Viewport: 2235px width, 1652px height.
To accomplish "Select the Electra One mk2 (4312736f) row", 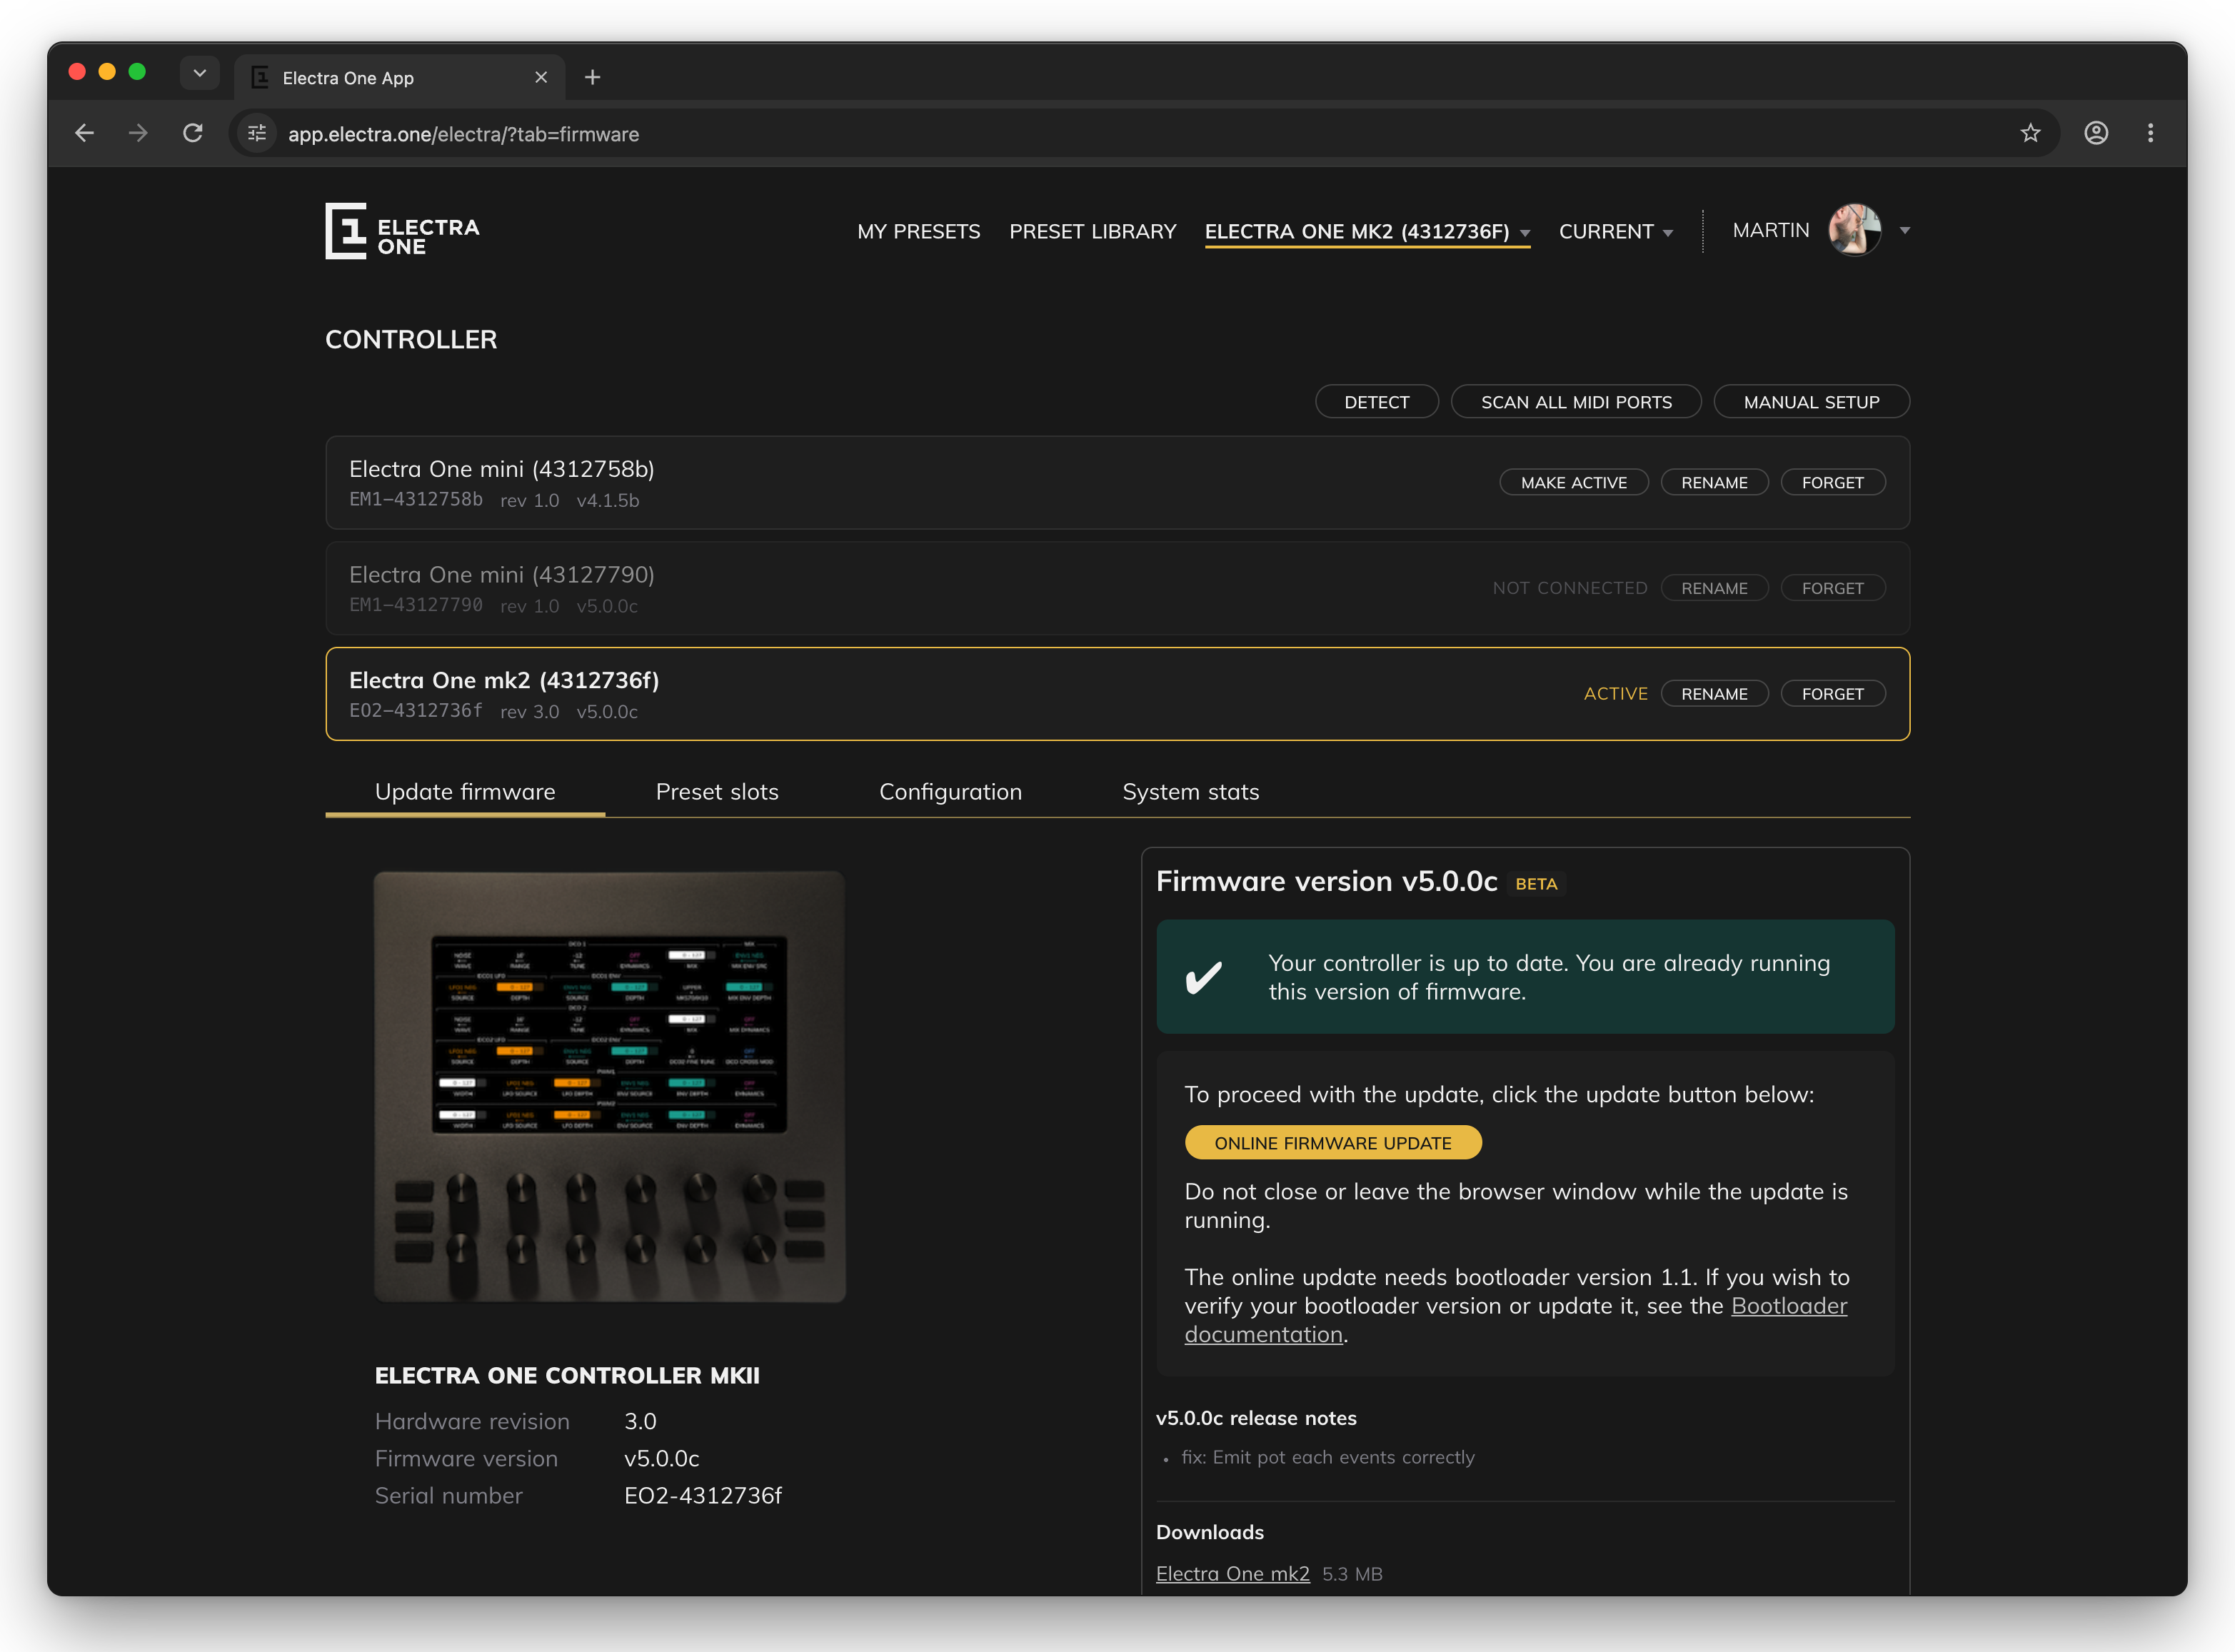I will pyautogui.click(x=1117, y=693).
